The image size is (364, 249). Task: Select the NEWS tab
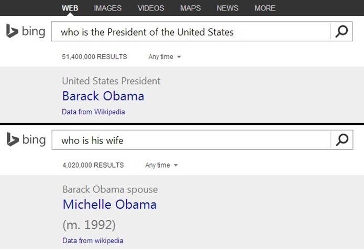coord(227,8)
